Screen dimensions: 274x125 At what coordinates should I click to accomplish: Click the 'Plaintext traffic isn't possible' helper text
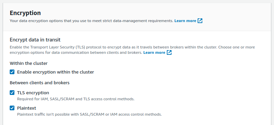(x=89, y=115)
